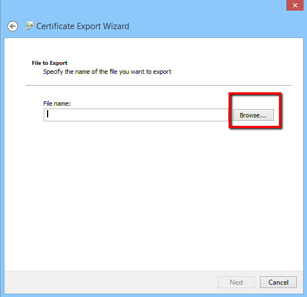Click the Certificate Export Wizard certificate icon

(29, 26)
